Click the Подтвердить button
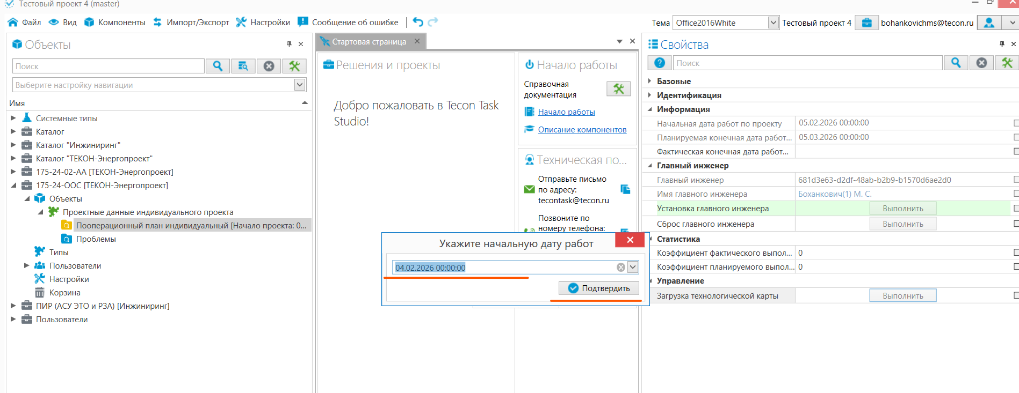 [x=599, y=288]
